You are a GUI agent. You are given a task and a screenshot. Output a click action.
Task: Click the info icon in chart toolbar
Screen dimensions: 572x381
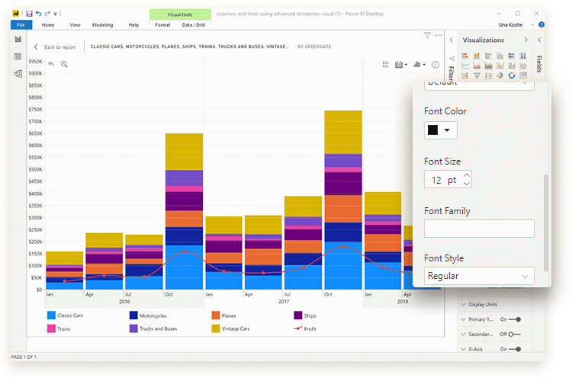point(435,65)
